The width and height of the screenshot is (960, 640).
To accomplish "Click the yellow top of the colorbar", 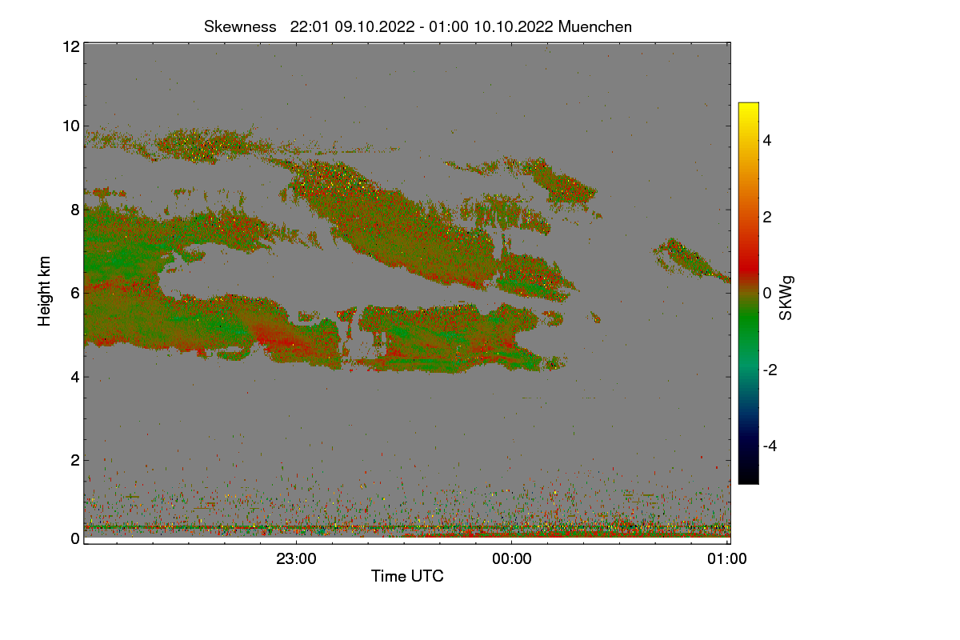I will click(748, 108).
